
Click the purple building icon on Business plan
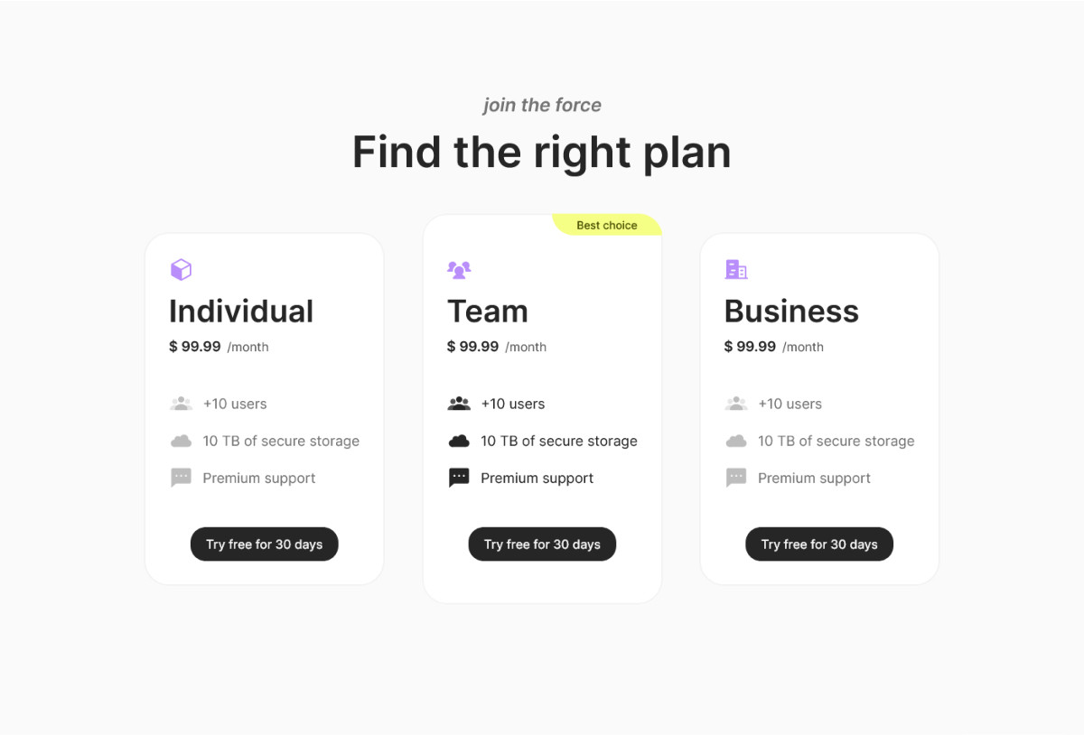pyautogui.click(x=736, y=269)
